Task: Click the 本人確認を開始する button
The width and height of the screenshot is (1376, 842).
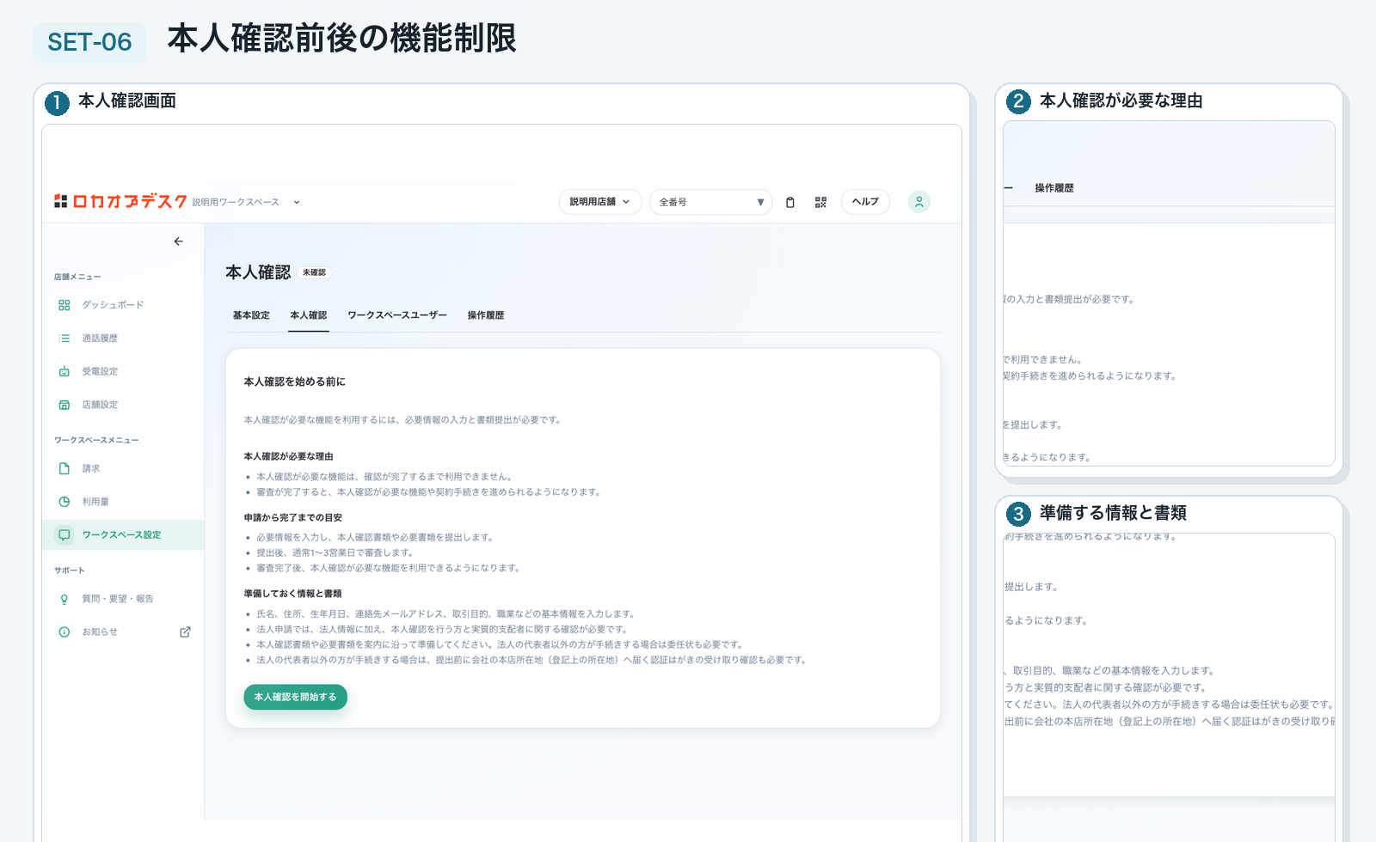Action: 295,697
